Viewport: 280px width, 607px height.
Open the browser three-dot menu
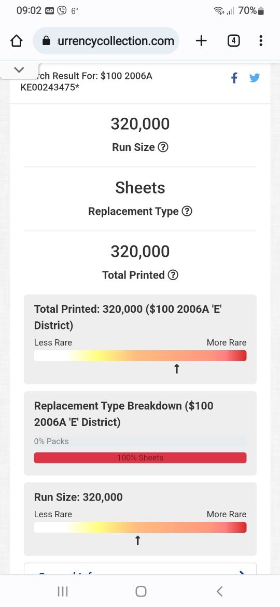(261, 40)
